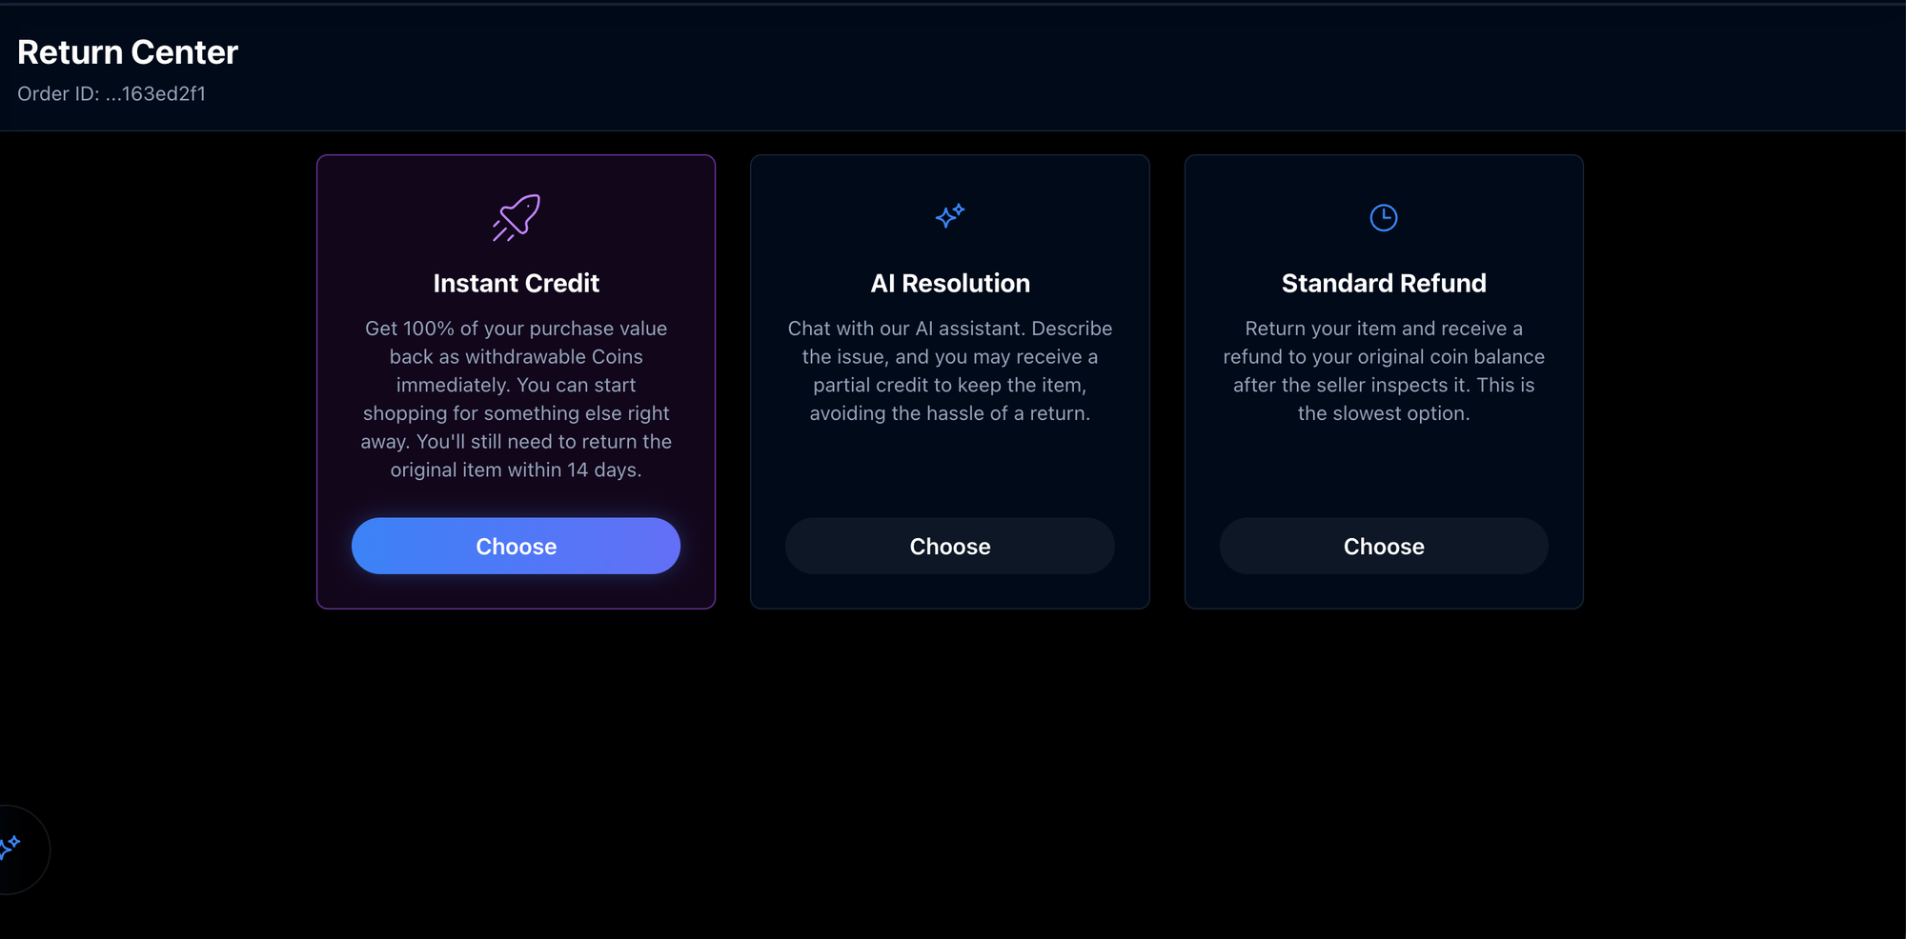Image resolution: width=1906 pixels, height=939 pixels.
Task: Click the AI Resolution heading
Action: coord(950,283)
